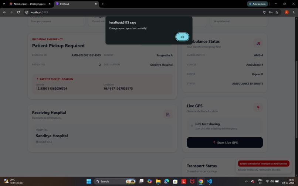298x186 pixels.
Task: Close the 'frontend' tab
Action: 96,4
